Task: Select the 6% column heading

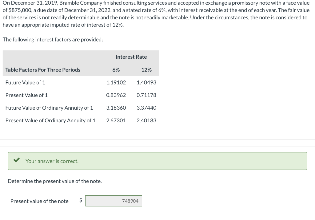Action: pyautogui.click(x=116, y=70)
